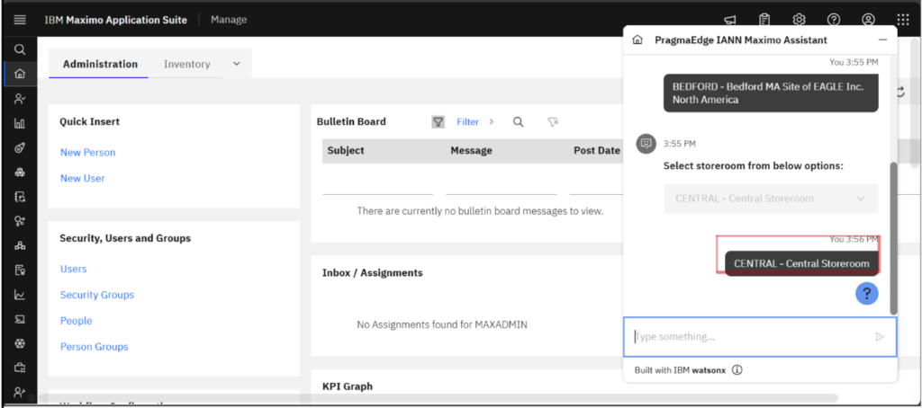Viewport: 922px width, 408px height.
Task: Click the Quick Insert heading
Action: click(x=89, y=121)
